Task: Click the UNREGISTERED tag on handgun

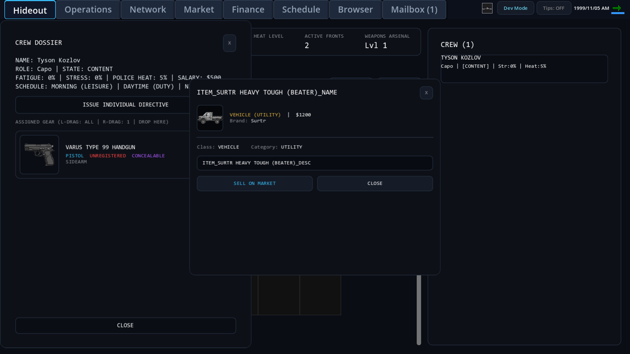Action: [108, 156]
